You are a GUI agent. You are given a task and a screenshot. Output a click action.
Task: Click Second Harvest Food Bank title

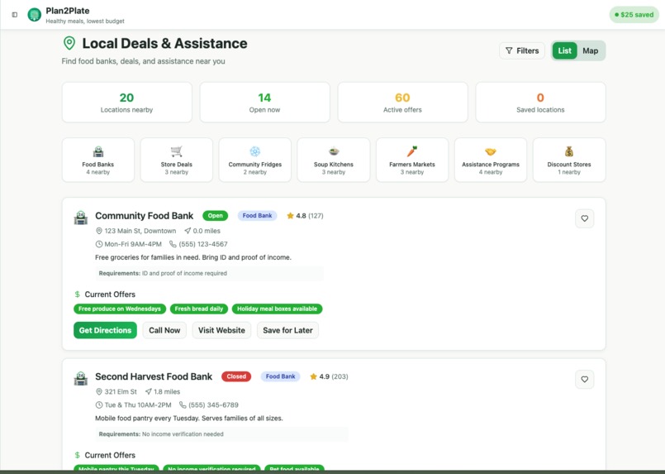(154, 376)
